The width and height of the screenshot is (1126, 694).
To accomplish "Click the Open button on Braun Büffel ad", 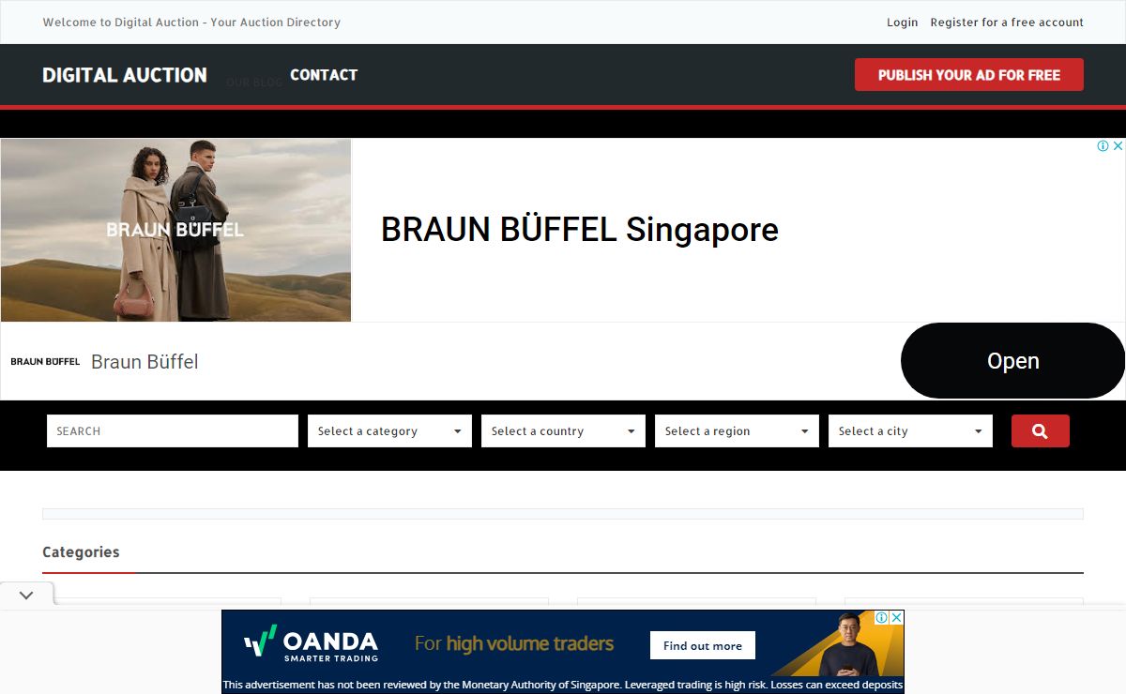I will coord(1012,361).
